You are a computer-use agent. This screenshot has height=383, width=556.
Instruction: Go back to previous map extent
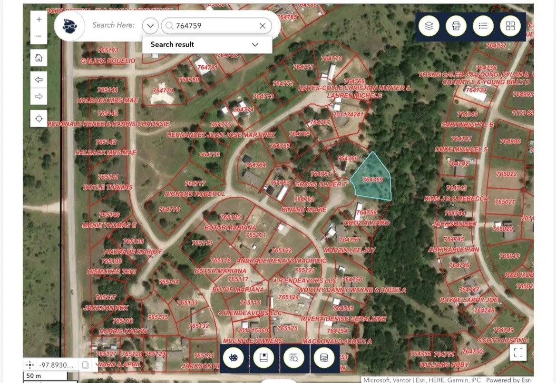(x=39, y=80)
